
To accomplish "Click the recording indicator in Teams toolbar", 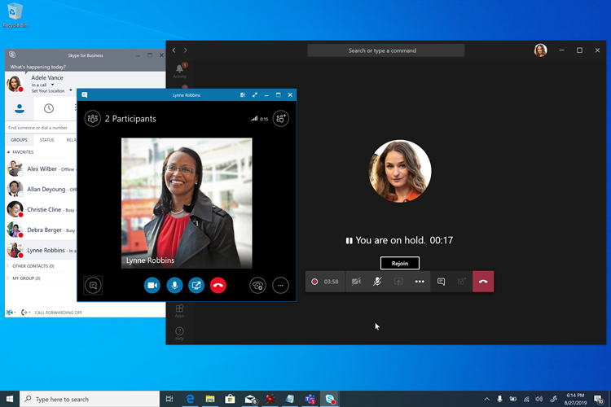I will coord(314,282).
